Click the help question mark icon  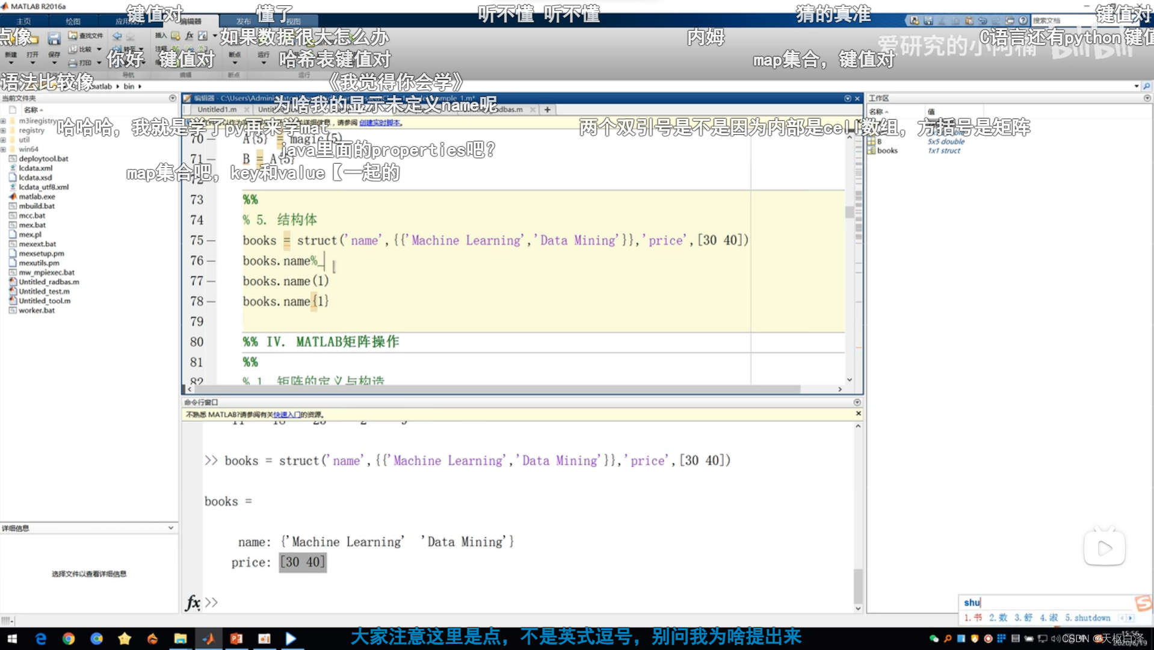coord(1023,20)
